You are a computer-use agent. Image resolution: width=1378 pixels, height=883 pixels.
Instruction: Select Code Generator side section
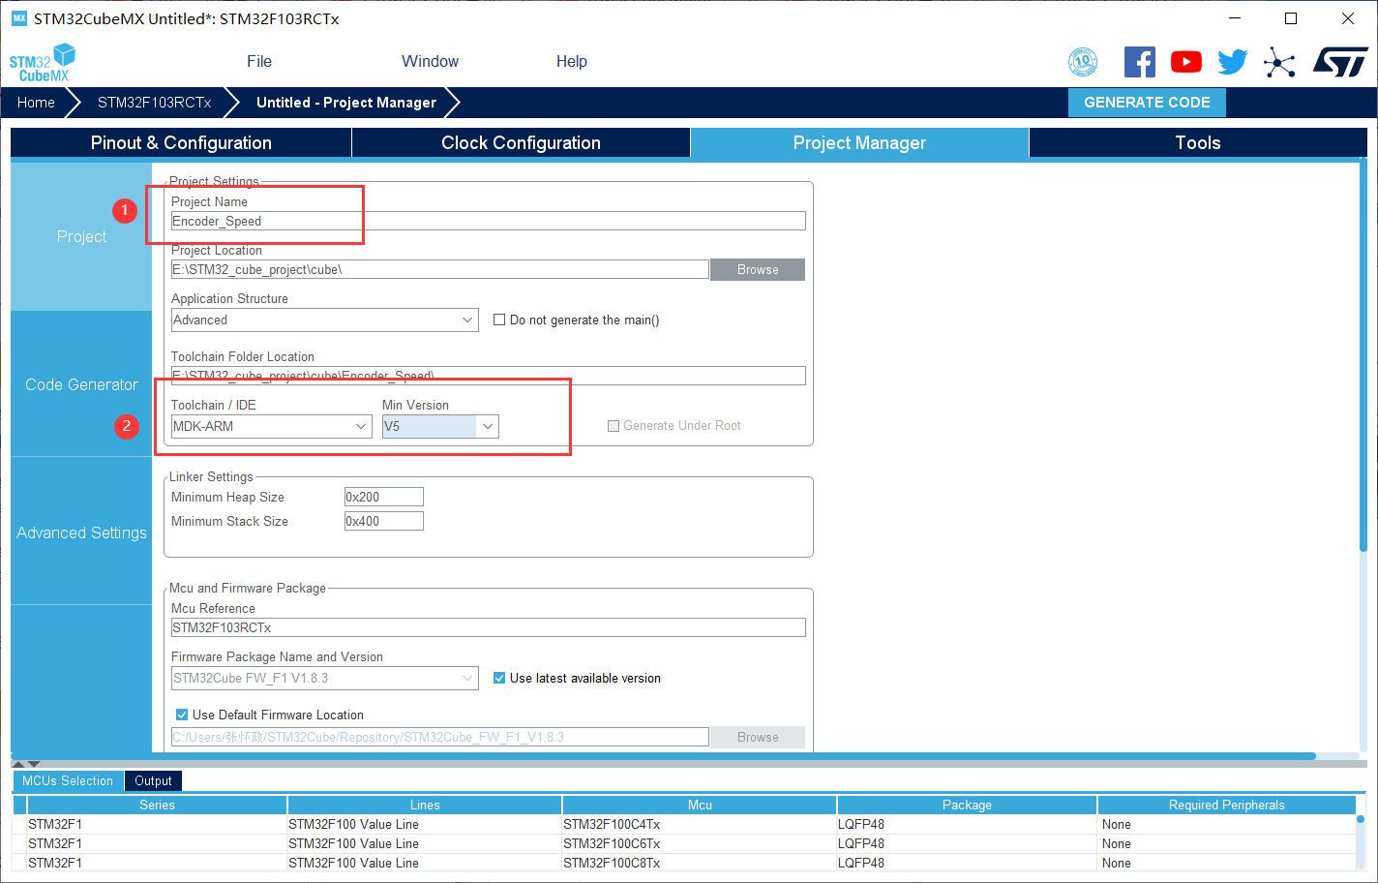click(x=81, y=384)
